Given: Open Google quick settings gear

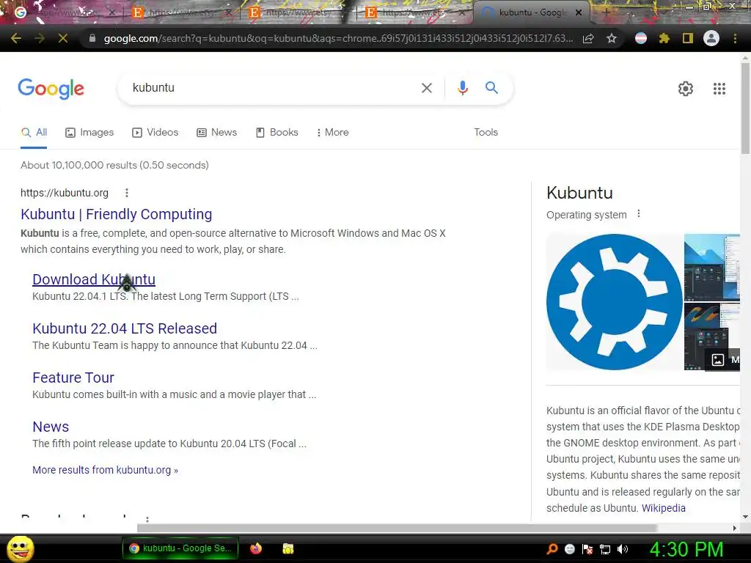Looking at the screenshot, I should click(x=686, y=89).
